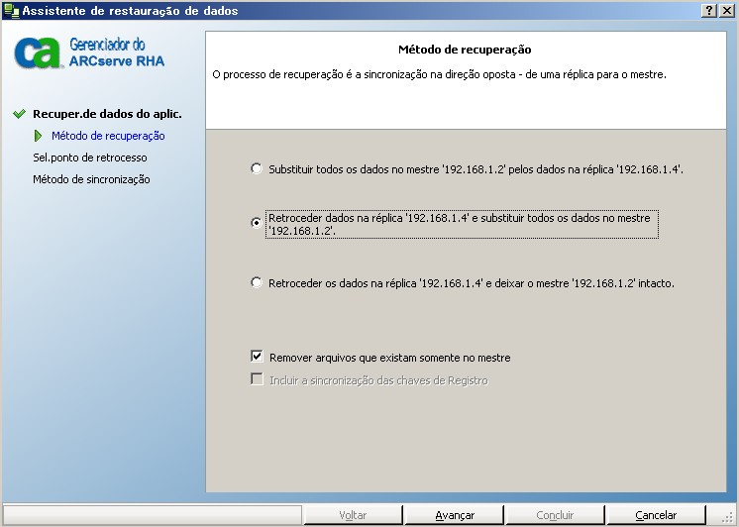Close the Assistente de restauração de dados window

point(727,11)
